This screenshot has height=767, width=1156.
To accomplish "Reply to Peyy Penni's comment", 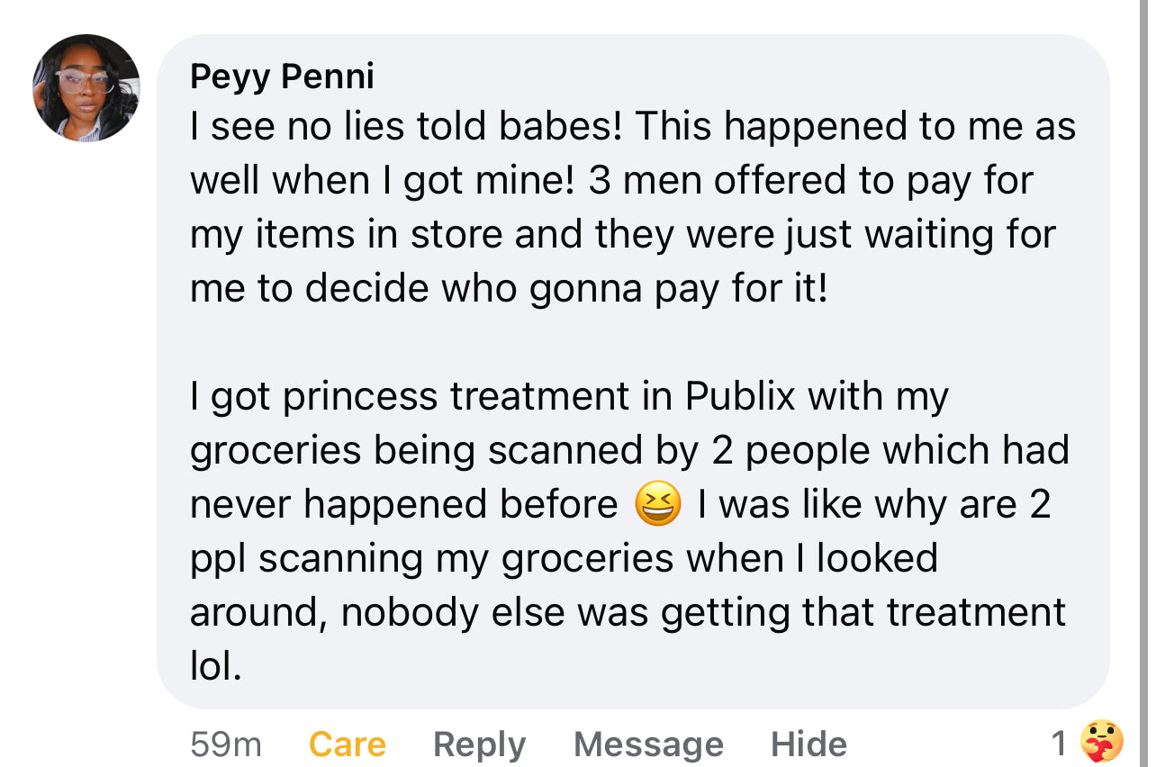I will 479,744.
